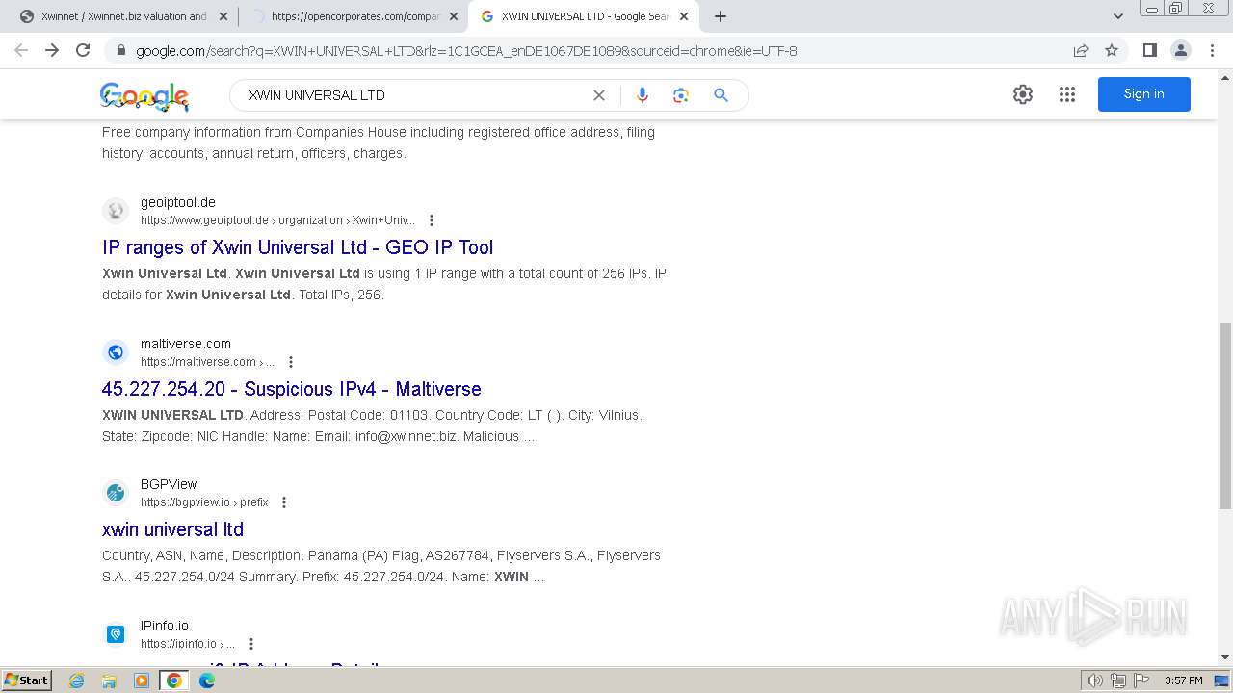Click the bgpview.io prefix URL

[204, 502]
